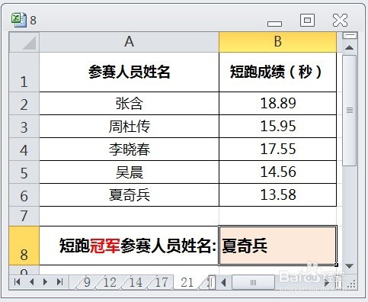The height and width of the screenshot is (302, 368).
Task: Click the vertical scrollbar down arrow
Action: coord(350,266)
